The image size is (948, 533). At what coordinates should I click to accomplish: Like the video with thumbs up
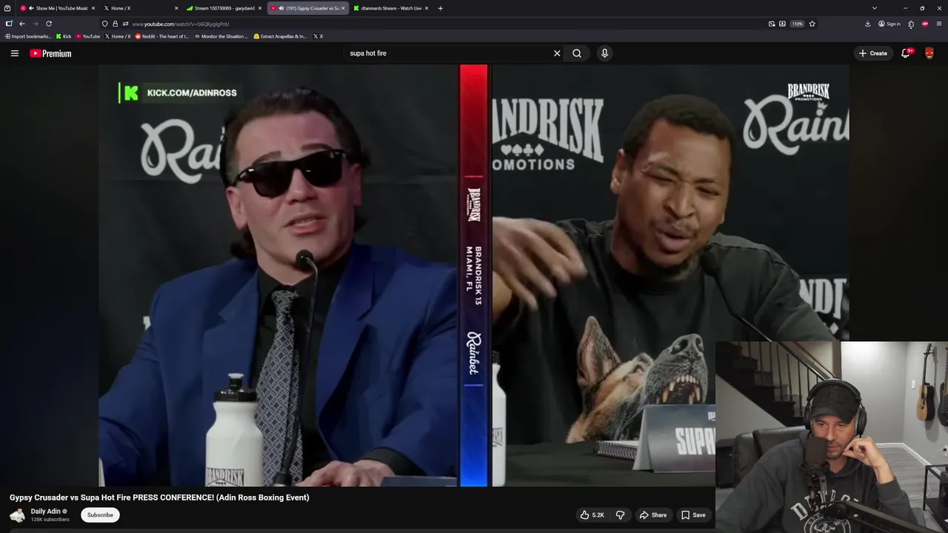point(592,514)
